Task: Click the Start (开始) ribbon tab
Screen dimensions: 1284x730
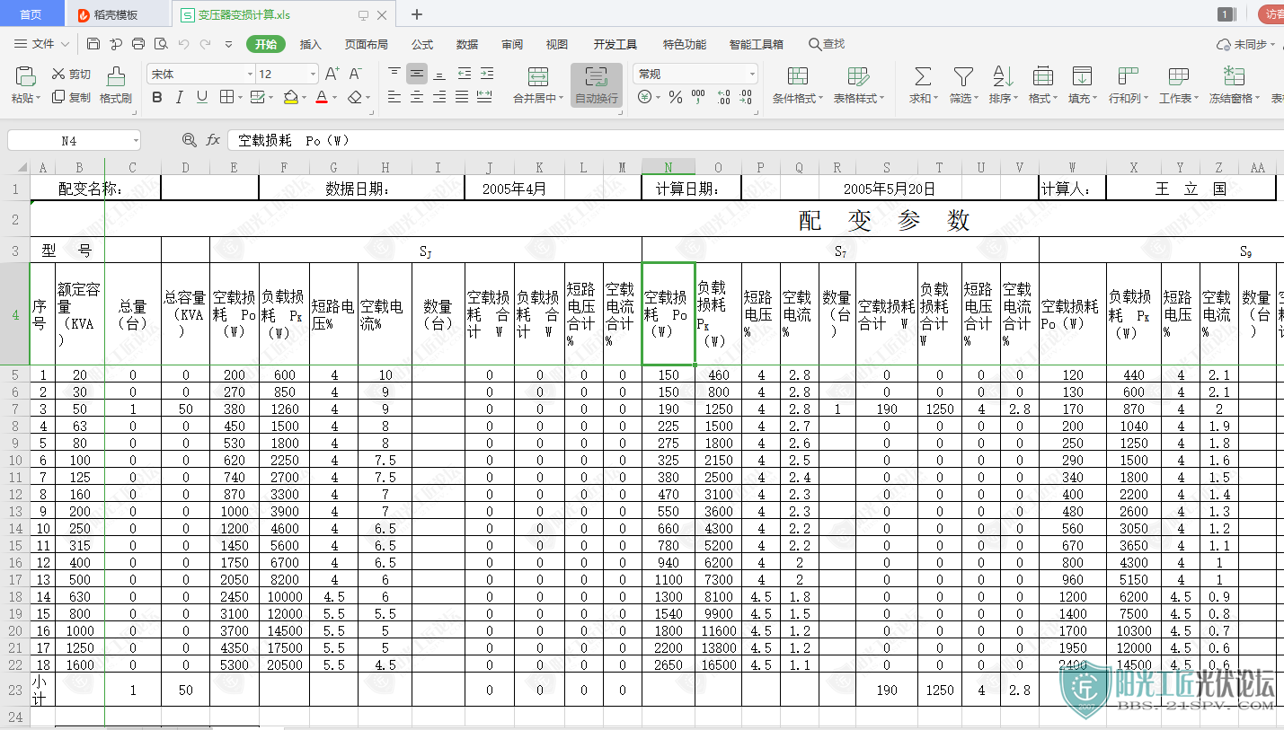Action: [x=265, y=44]
